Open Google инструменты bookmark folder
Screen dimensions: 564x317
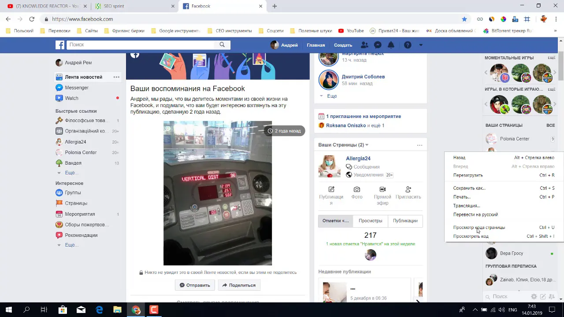click(x=175, y=31)
